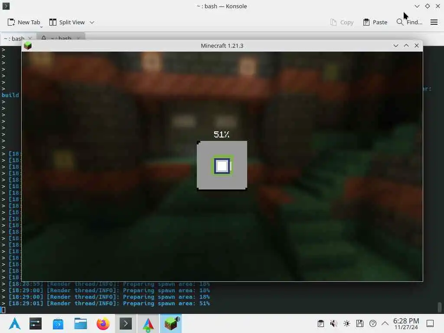Open the Arch application launcher
The image size is (444, 333).
[14, 323]
